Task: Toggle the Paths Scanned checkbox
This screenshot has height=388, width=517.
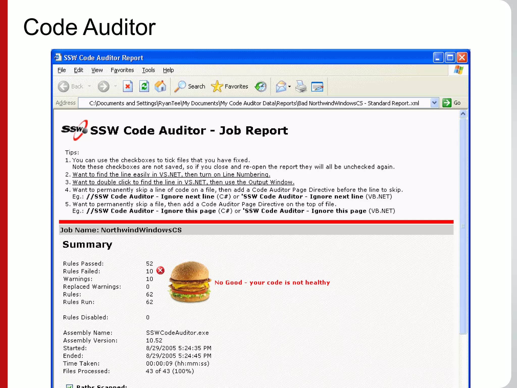Action: tap(69, 386)
